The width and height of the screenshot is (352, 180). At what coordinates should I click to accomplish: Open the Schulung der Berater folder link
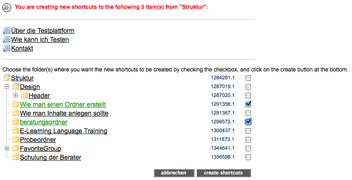pyautogui.click(x=50, y=157)
